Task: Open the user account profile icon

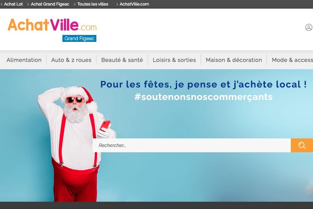Action: coord(308,27)
